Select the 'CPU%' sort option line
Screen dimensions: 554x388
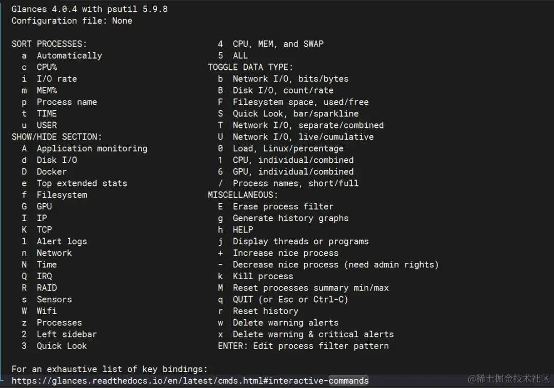click(x=39, y=67)
